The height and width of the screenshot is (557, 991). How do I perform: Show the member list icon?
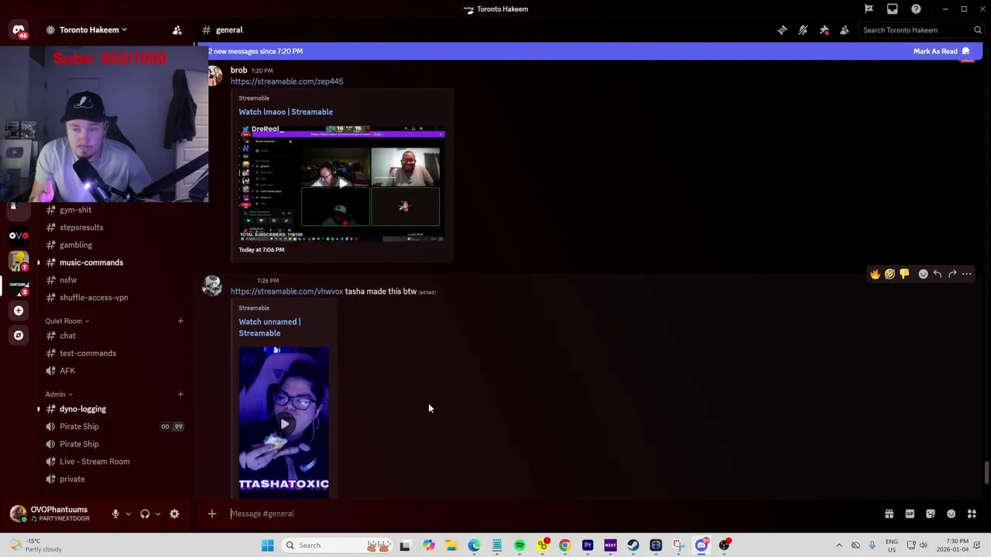click(x=845, y=30)
